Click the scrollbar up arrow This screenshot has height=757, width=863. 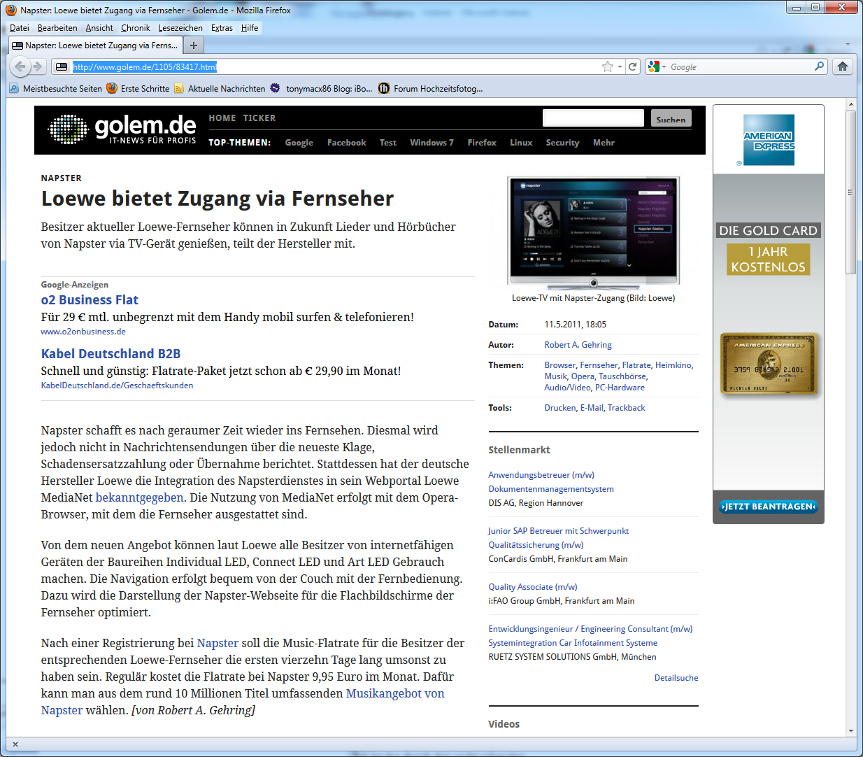pyautogui.click(x=850, y=105)
